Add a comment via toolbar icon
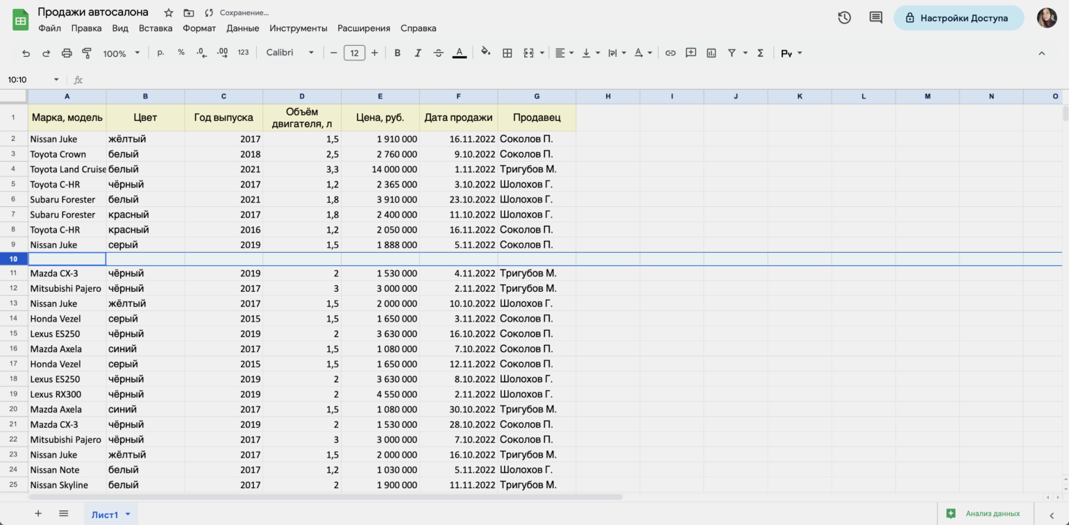1069x525 pixels. [x=691, y=53]
